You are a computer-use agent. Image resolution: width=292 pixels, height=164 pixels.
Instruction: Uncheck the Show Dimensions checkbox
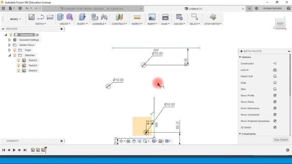(x=275, y=108)
